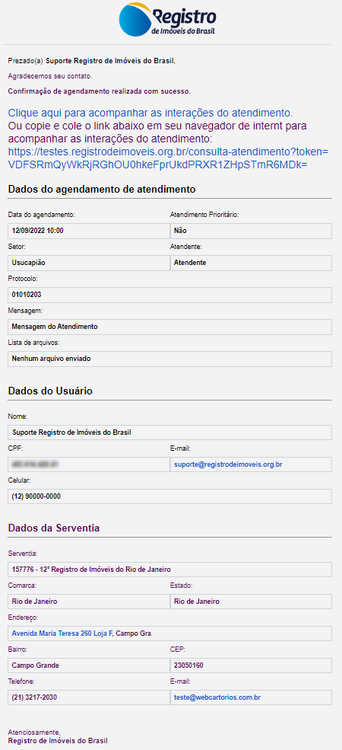The height and width of the screenshot is (750, 342).
Task: Click the suporte@registrodeimoveis.org.br email link
Action: point(227,464)
